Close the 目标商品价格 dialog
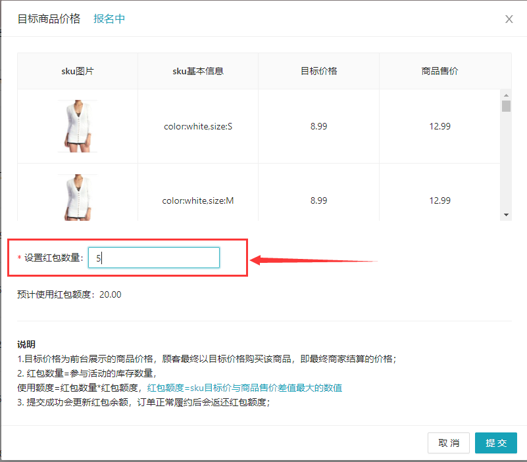The image size is (527, 462). click(509, 19)
